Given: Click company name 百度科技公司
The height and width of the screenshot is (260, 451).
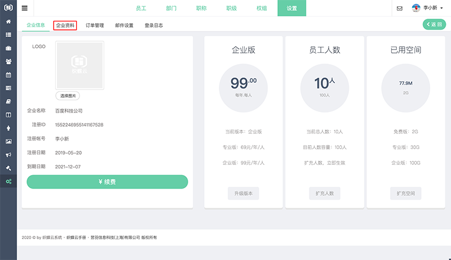Looking at the screenshot, I should pos(69,111).
